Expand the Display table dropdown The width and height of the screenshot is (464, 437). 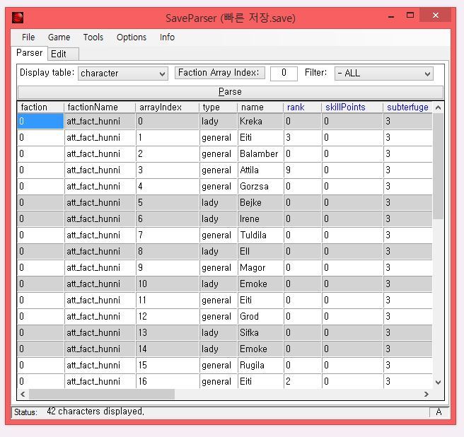click(123, 74)
